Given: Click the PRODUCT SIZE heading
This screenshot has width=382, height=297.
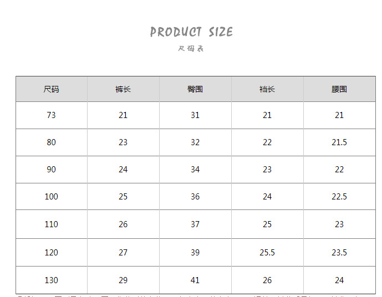Looking at the screenshot, I should (191, 32).
